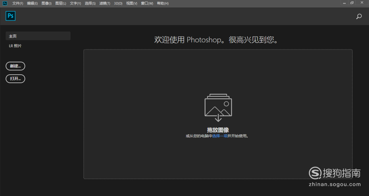Viewport: 369px width, 196px height.
Task: Open the 滤镜(T) menu
Action: [x=105, y=3]
